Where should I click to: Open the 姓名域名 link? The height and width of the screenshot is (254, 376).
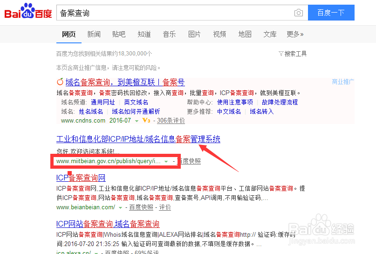[x=91, y=111]
